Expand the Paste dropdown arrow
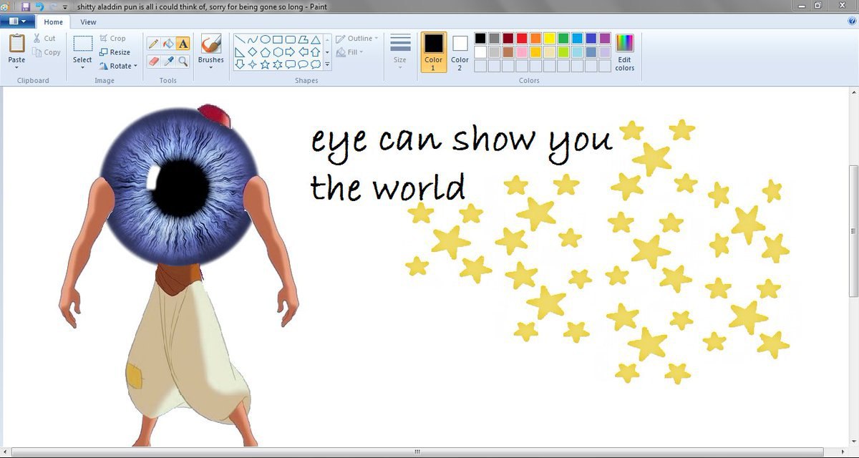Image resolution: width=859 pixels, height=458 pixels. click(16, 68)
